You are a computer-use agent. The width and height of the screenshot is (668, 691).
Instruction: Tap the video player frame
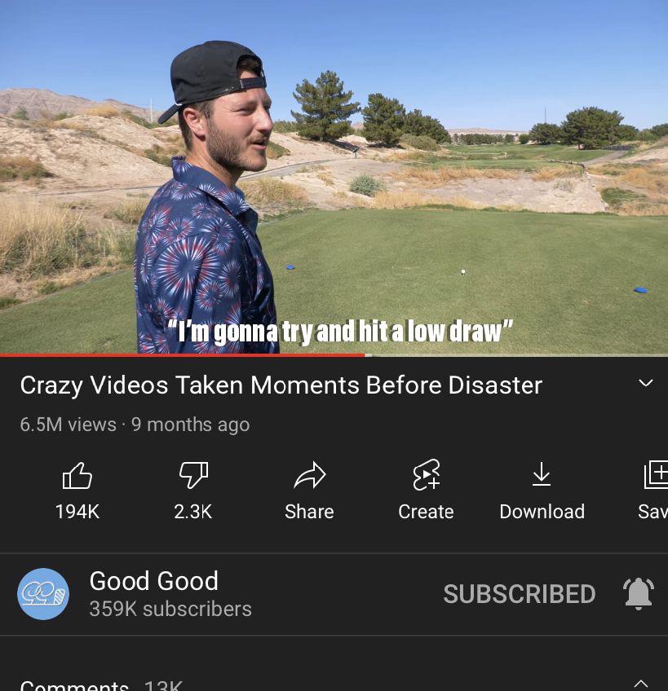(334, 176)
